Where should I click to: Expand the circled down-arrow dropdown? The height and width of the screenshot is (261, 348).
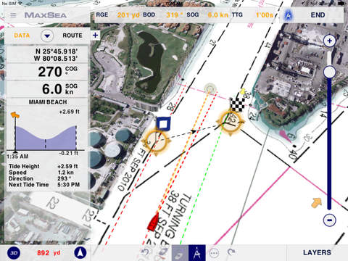click(47, 36)
